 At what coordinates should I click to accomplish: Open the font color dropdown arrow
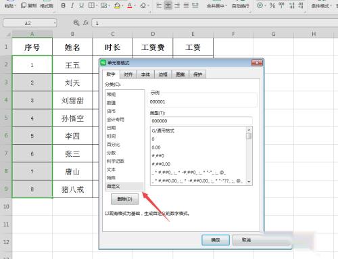[135, 5]
